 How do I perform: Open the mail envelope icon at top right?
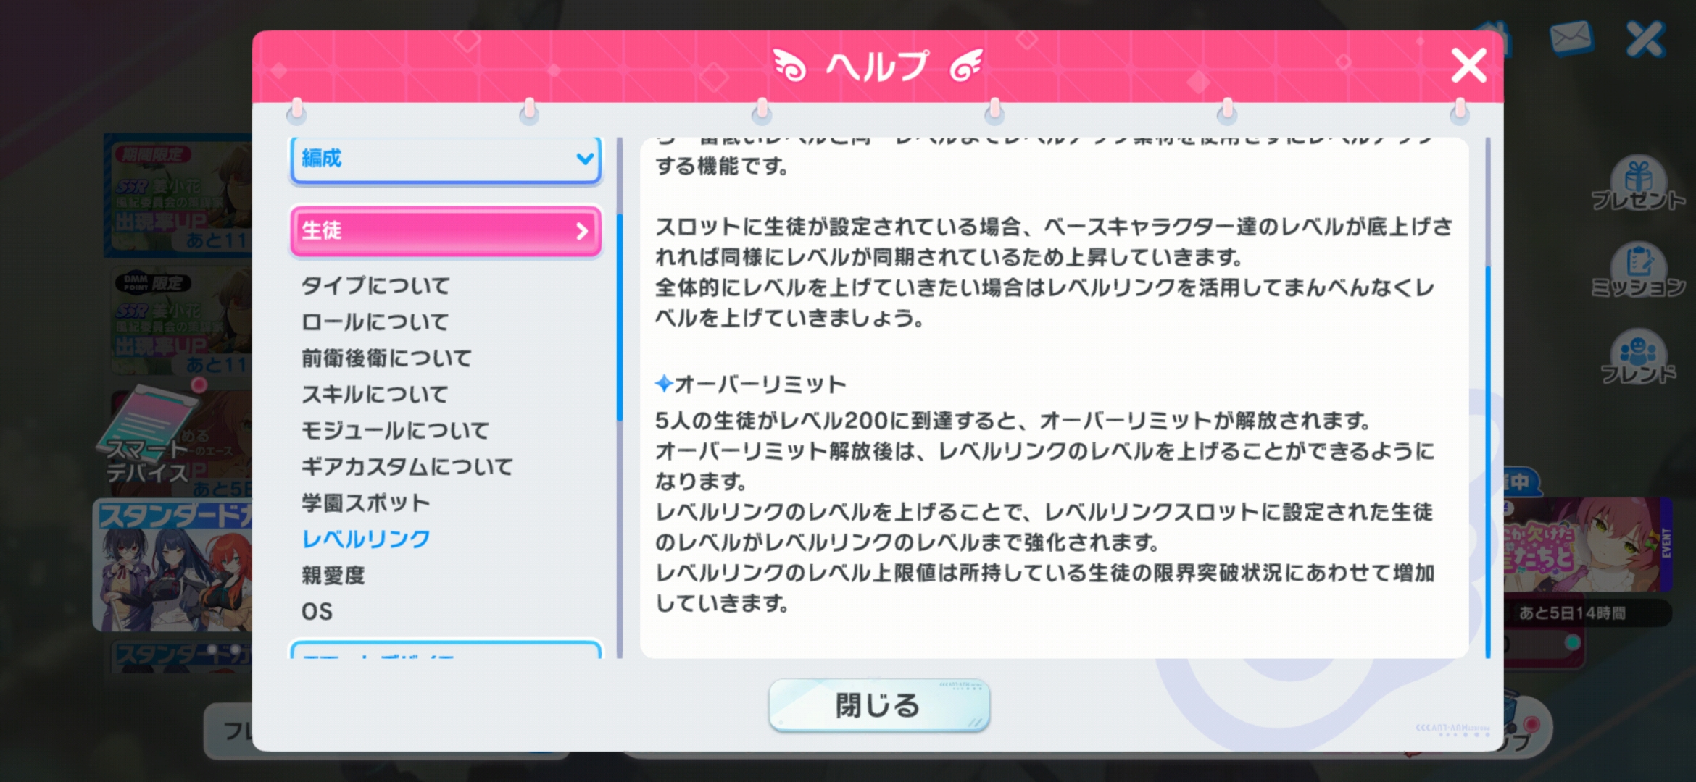(x=1571, y=38)
